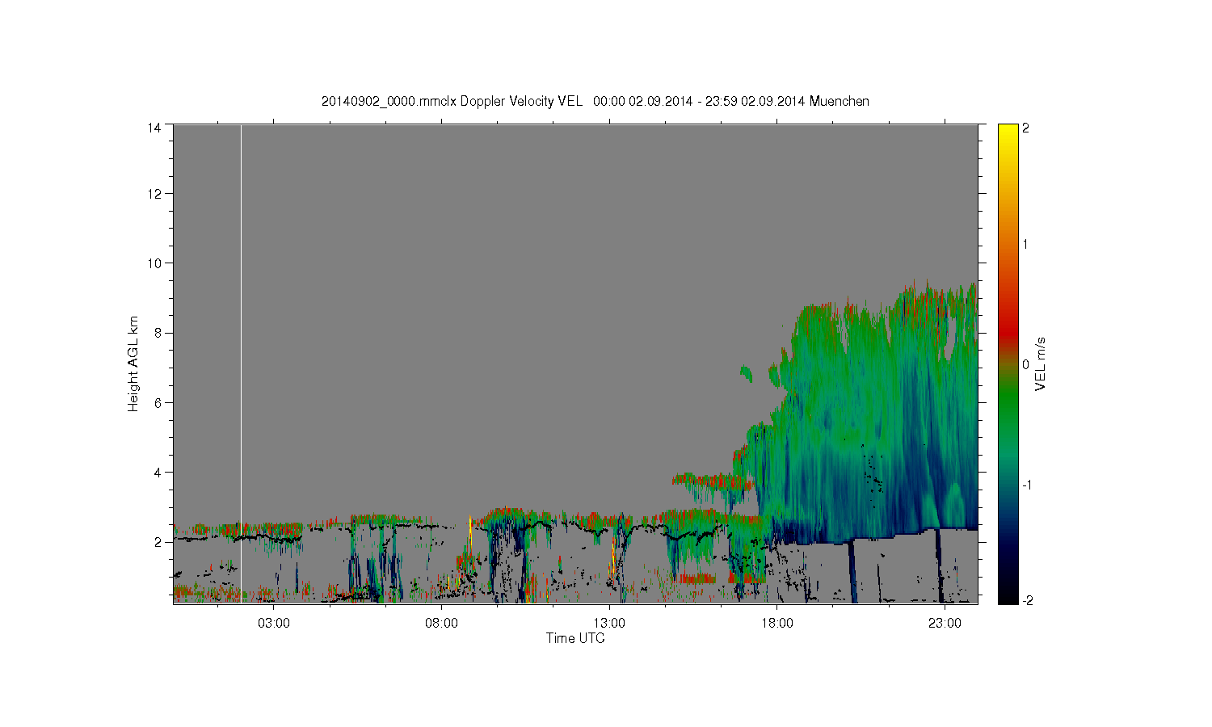
Task: Click the 23:00 time axis label
Action: (x=945, y=624)
